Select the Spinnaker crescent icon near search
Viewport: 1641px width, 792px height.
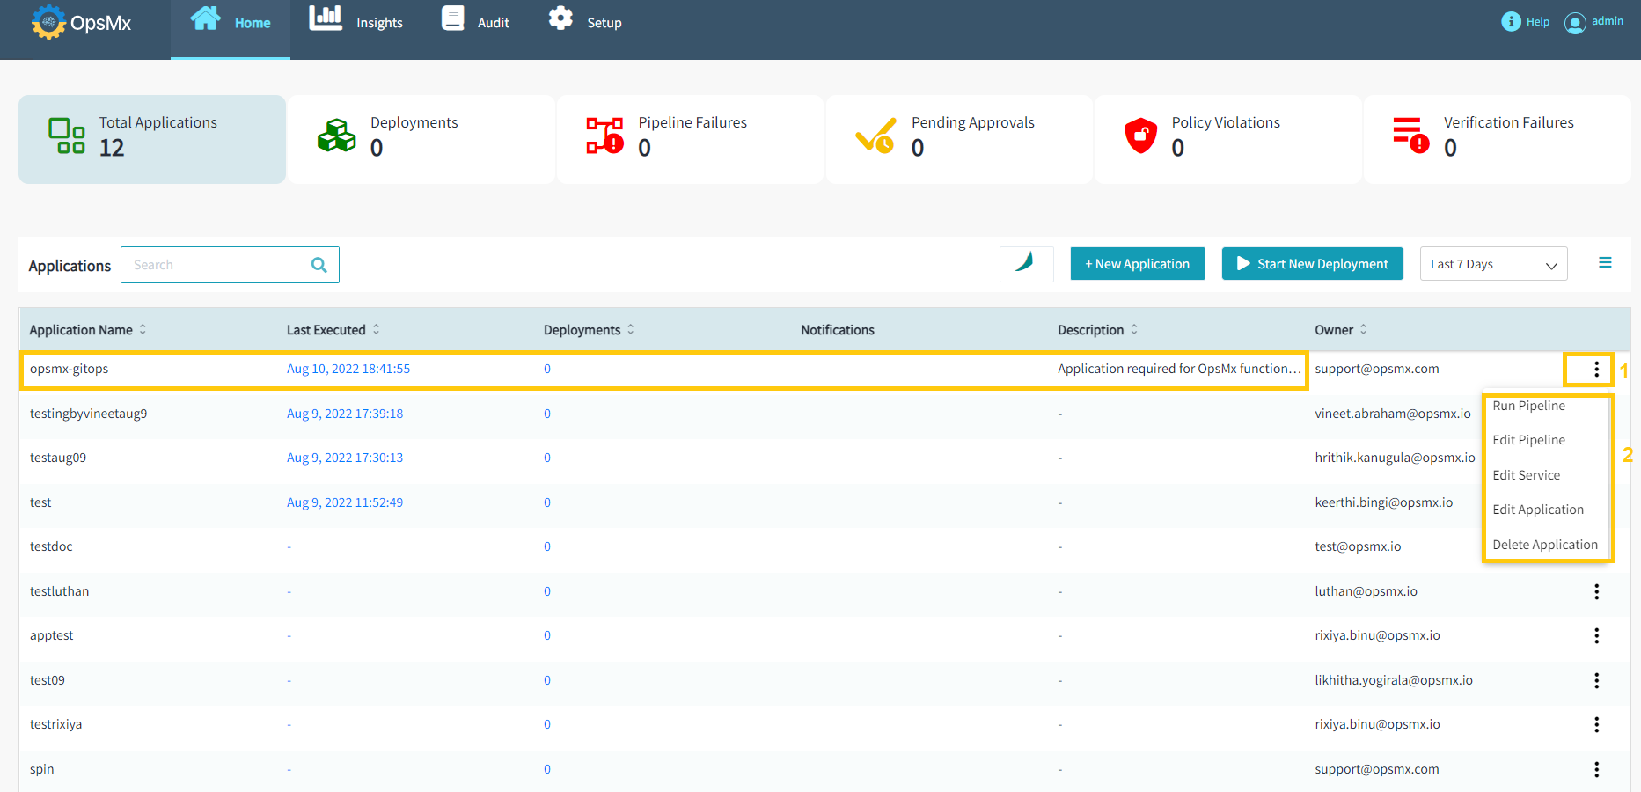point(1026,263)
